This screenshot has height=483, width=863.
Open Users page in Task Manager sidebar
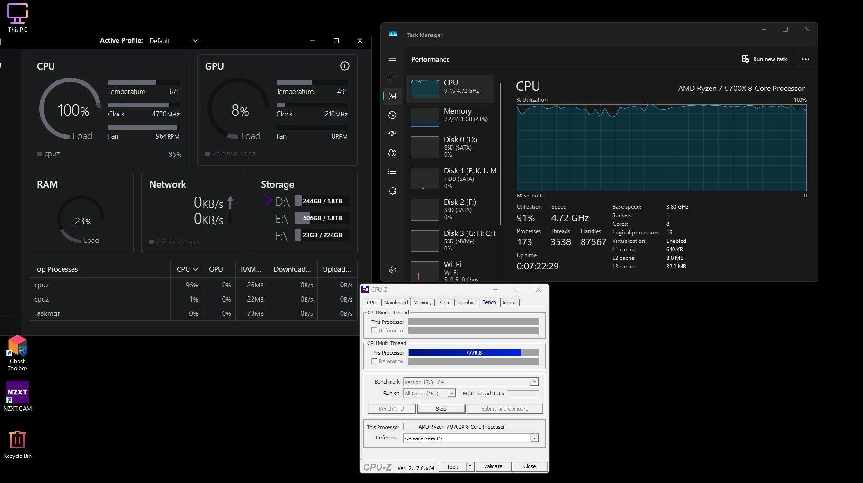392,153
